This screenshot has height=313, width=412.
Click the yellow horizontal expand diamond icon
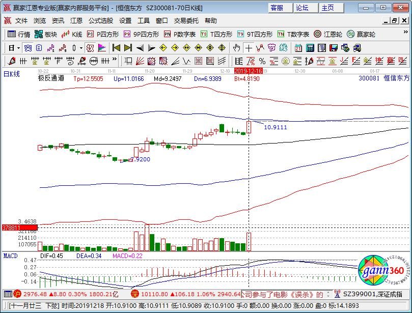click(186, 48)
